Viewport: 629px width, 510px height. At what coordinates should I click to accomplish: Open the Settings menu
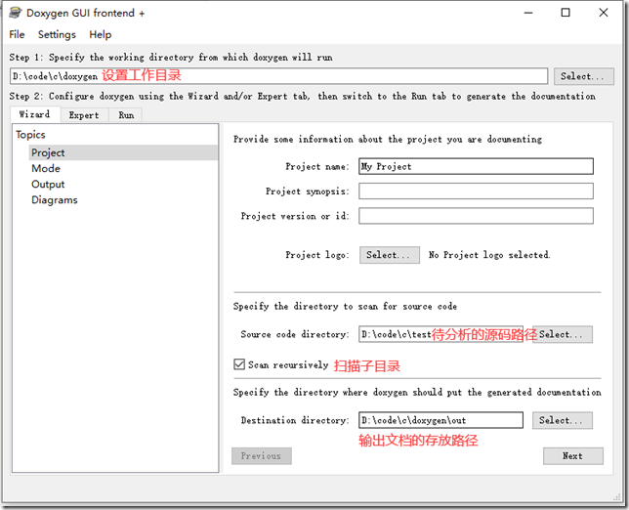57,34
